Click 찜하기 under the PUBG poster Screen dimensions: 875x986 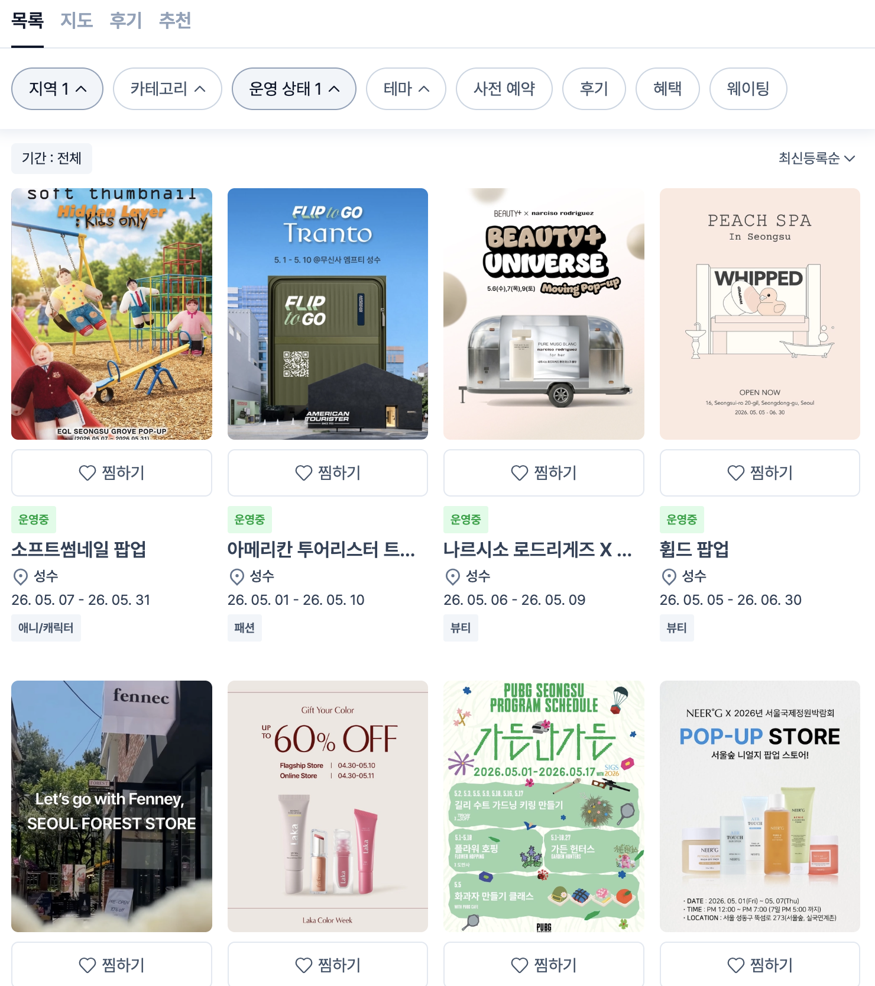click(544, 965)
